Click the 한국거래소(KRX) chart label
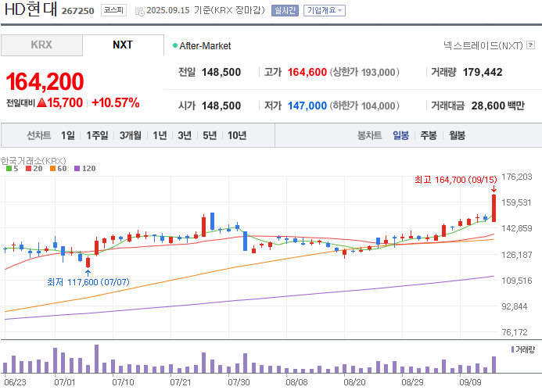Image resolution: width=542 pixels, height=390 pixels. [33, 161]
